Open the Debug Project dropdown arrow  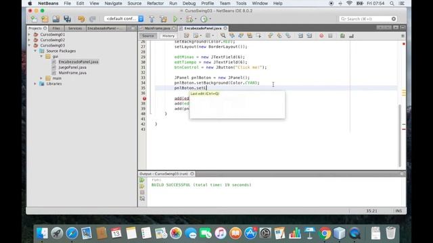(196, 19)
